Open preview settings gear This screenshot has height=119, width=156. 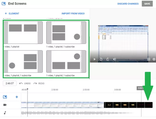point(154,59)
